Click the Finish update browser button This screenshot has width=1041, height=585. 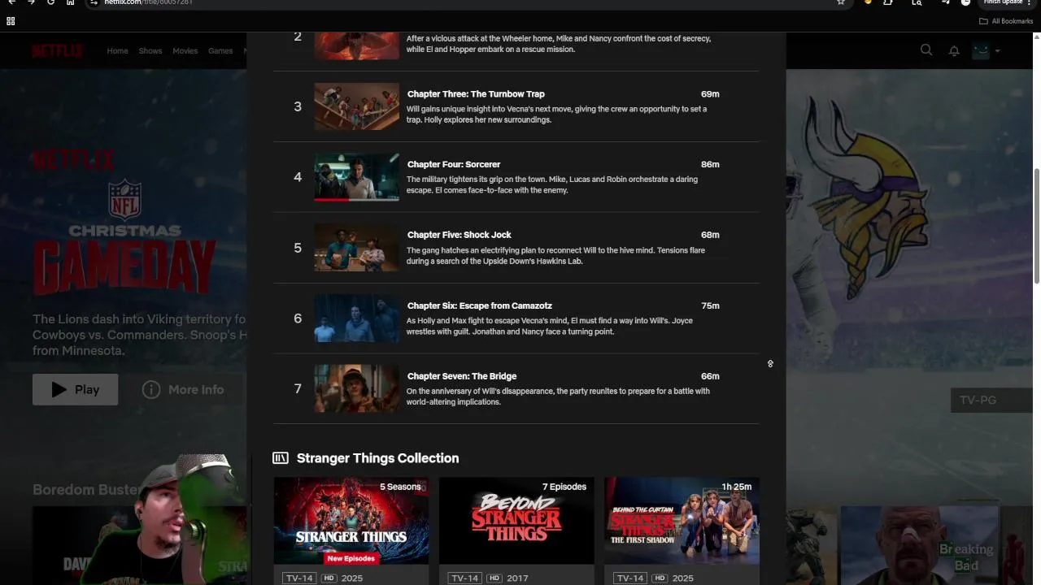point(1007,2)
